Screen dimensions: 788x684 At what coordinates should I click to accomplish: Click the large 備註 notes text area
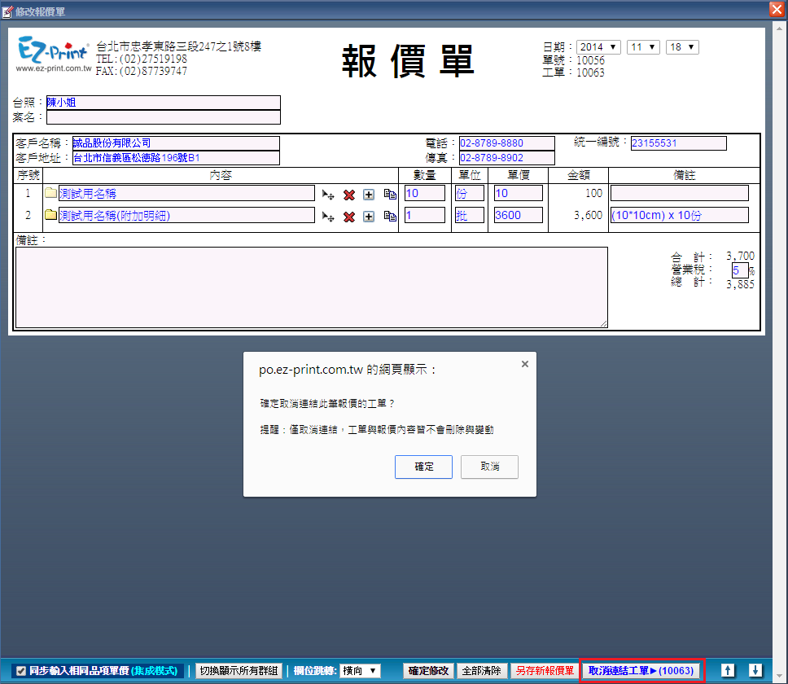tap(311, 287)
